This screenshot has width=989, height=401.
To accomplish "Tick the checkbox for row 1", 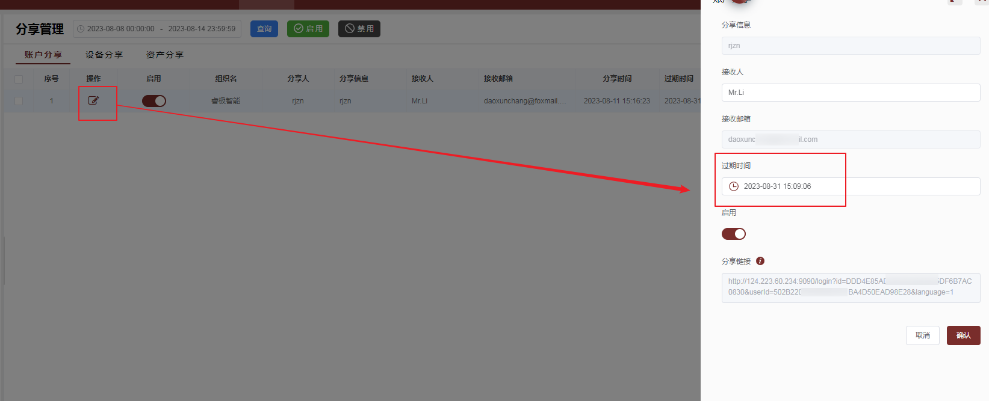I will (x=19, y=101).
